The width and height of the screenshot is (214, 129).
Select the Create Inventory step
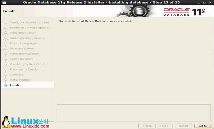tap(22, 59)
